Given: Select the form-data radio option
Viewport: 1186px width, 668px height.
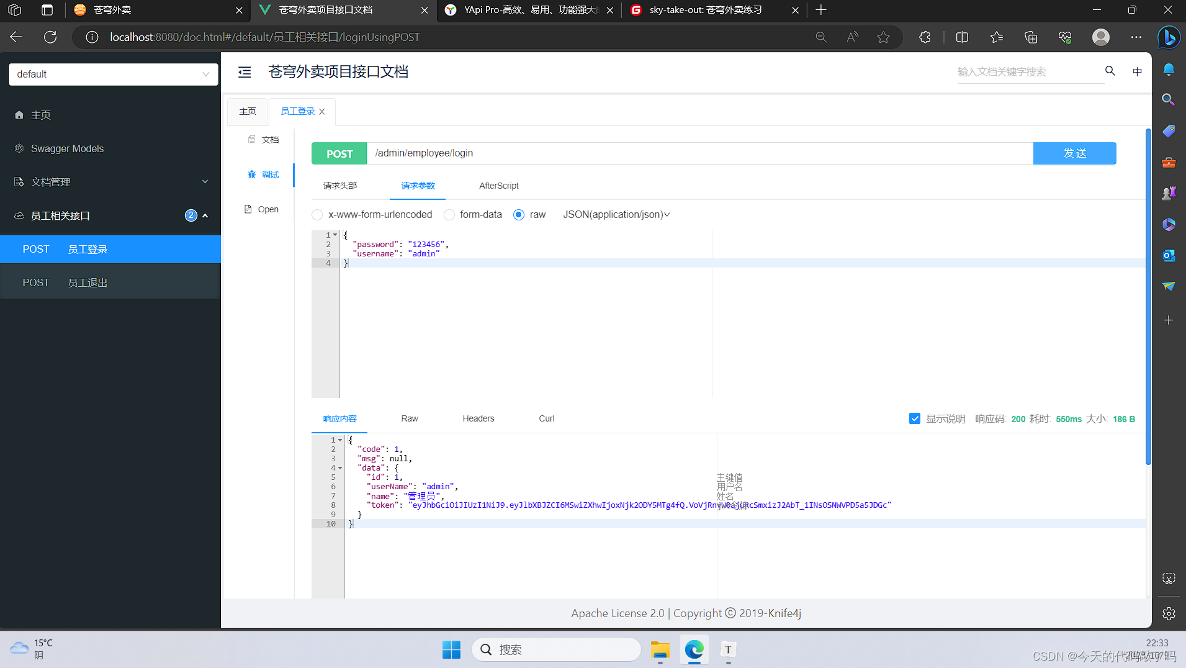Looking at the screenshot, I should pos(449,215).
